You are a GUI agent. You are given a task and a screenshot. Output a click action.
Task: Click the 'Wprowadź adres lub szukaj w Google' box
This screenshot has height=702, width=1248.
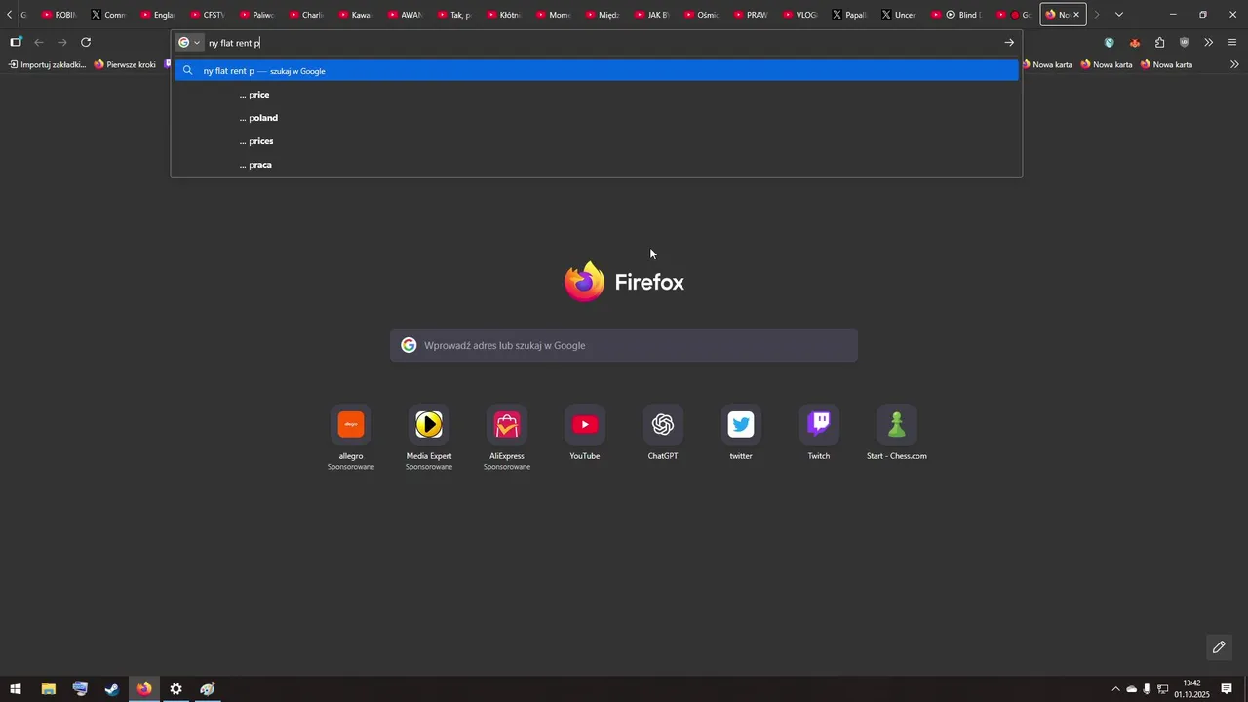click(624, 345)
